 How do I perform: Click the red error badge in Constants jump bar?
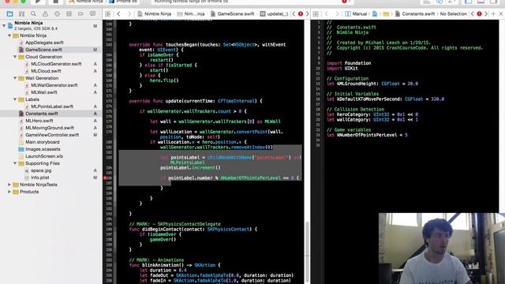[x=479, y=14]
